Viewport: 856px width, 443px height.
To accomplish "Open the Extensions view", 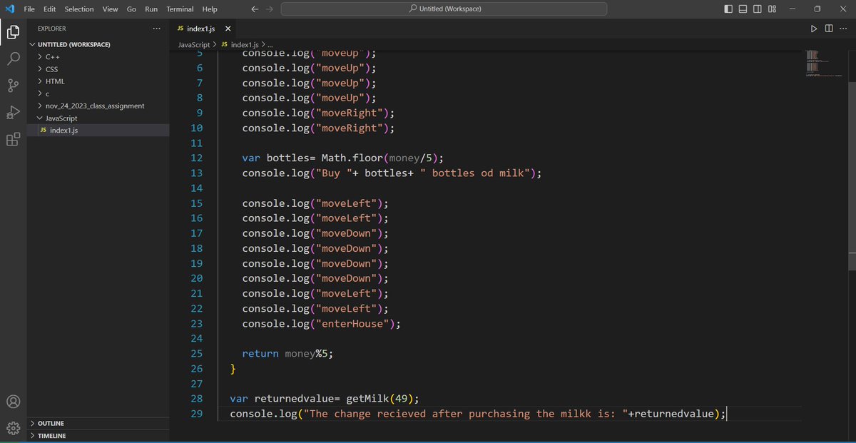I will tap(13, 140).
